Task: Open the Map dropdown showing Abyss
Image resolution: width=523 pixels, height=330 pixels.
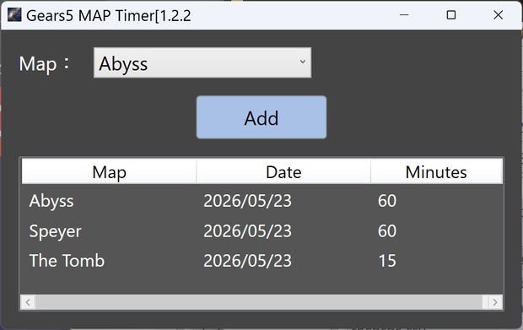Action: tap(202, 62)
